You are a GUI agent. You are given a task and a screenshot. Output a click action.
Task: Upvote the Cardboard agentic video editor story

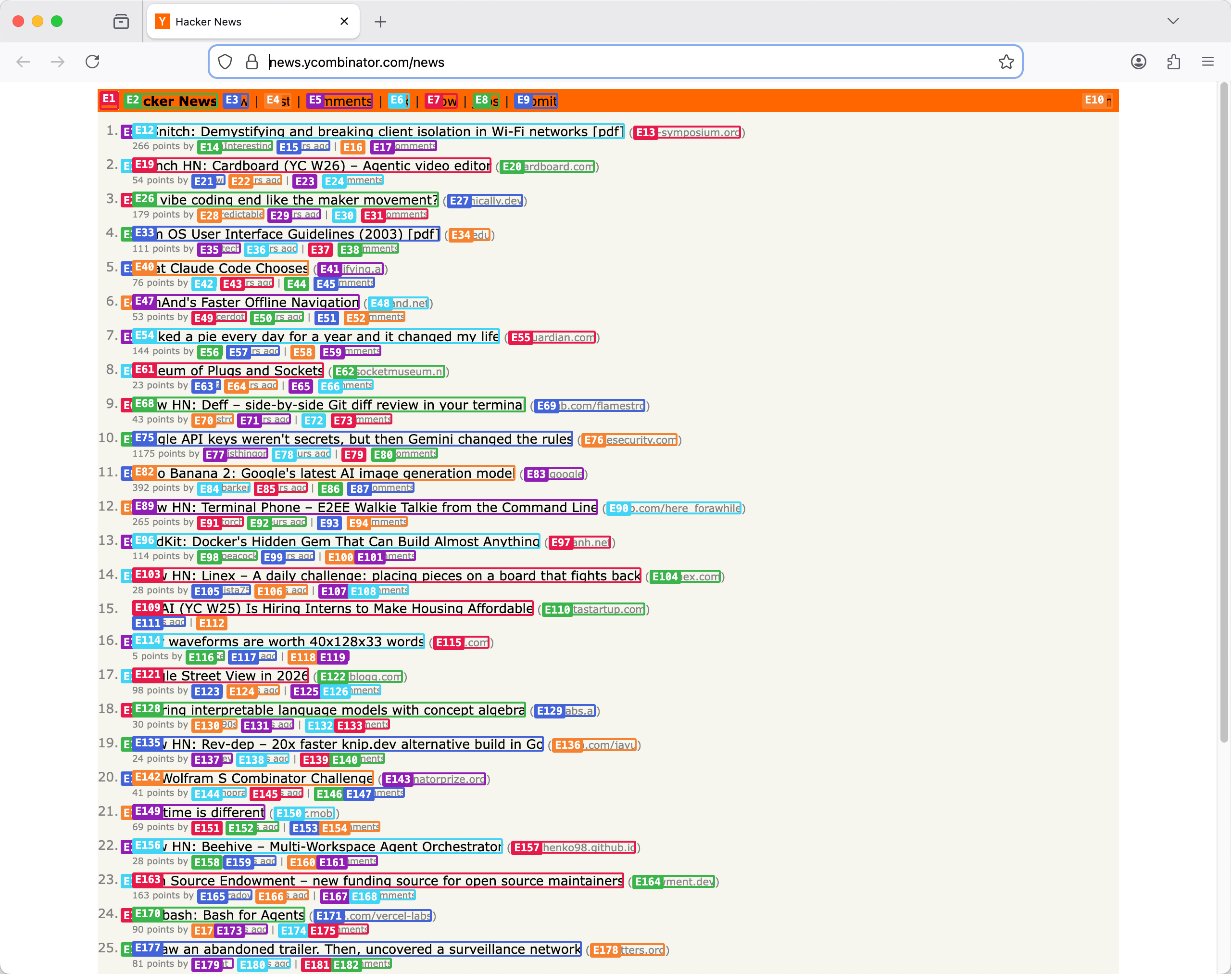[127, 167]
